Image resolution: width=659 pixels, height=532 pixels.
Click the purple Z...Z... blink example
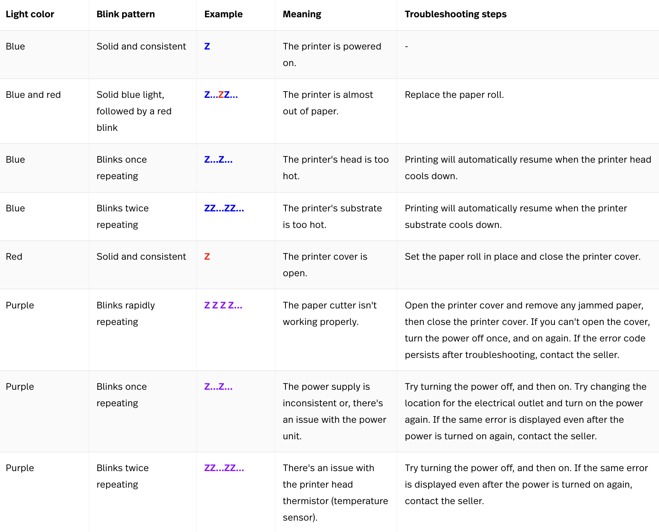pyautogui.click(x=218, y=387)
